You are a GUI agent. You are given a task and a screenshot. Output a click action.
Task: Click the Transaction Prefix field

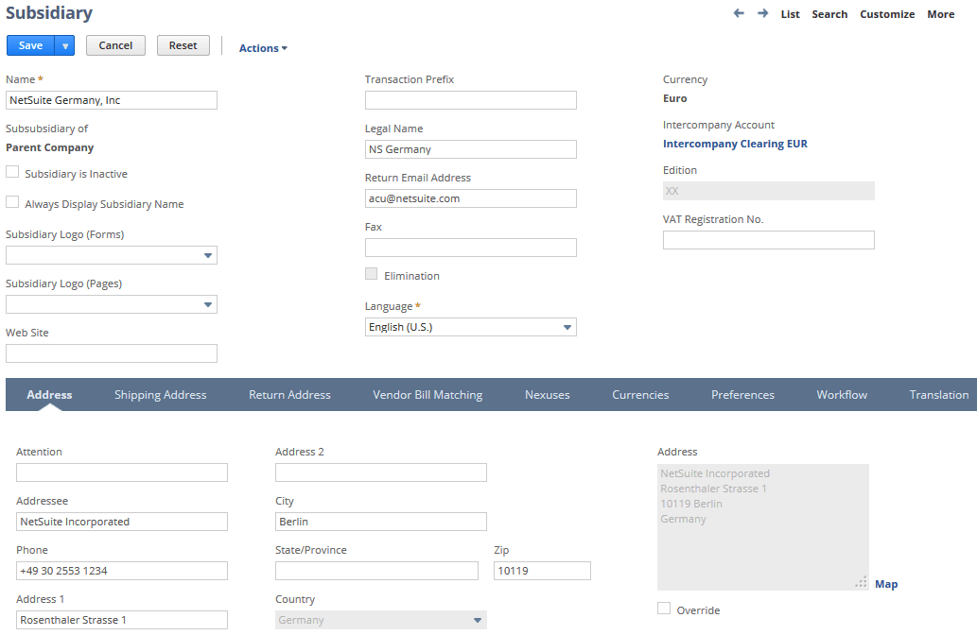[470, 100]
